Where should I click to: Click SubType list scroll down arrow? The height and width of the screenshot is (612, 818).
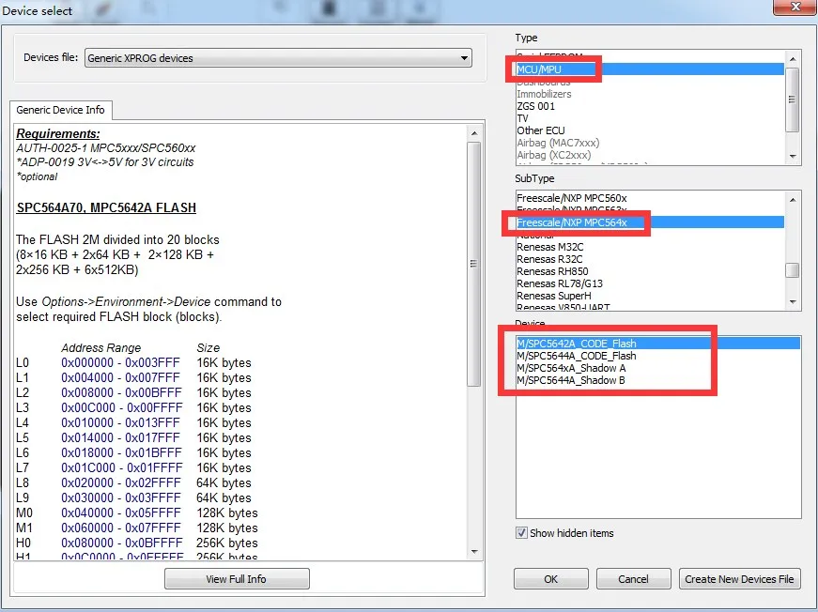(793, 302)
